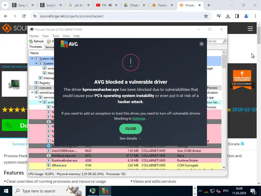Click the SystemSettings.exe gear icon
261x196 pixels.
pyautogui.click(x=49, y=146)
